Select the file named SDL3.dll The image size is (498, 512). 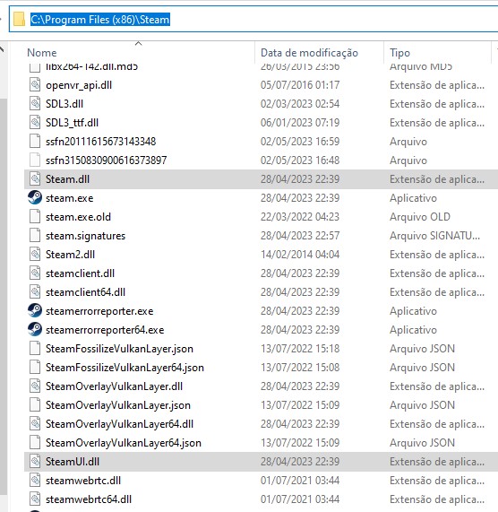coord(64,104)
